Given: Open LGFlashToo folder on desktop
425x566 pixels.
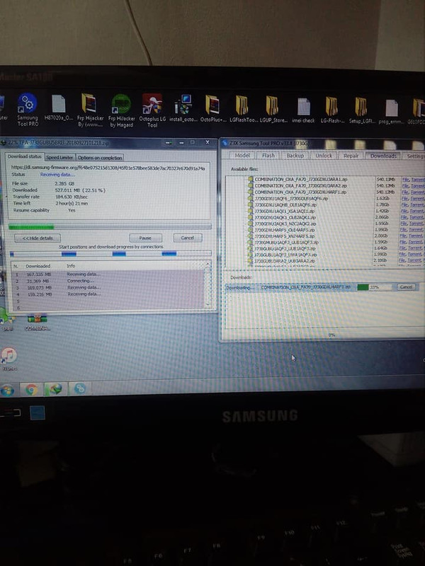Looking at the screenshot, I should pyautogui.click(x=243, y=109).
